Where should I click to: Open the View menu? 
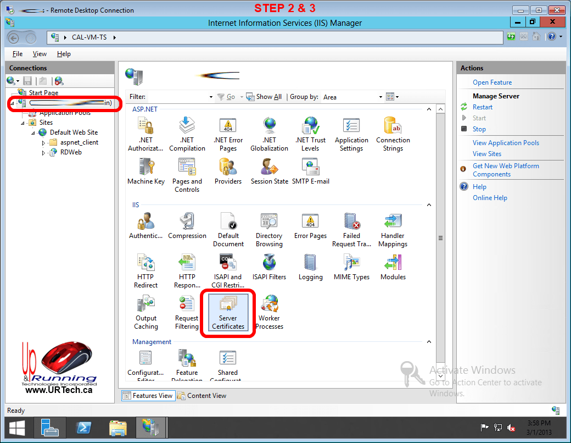point(40,54)
